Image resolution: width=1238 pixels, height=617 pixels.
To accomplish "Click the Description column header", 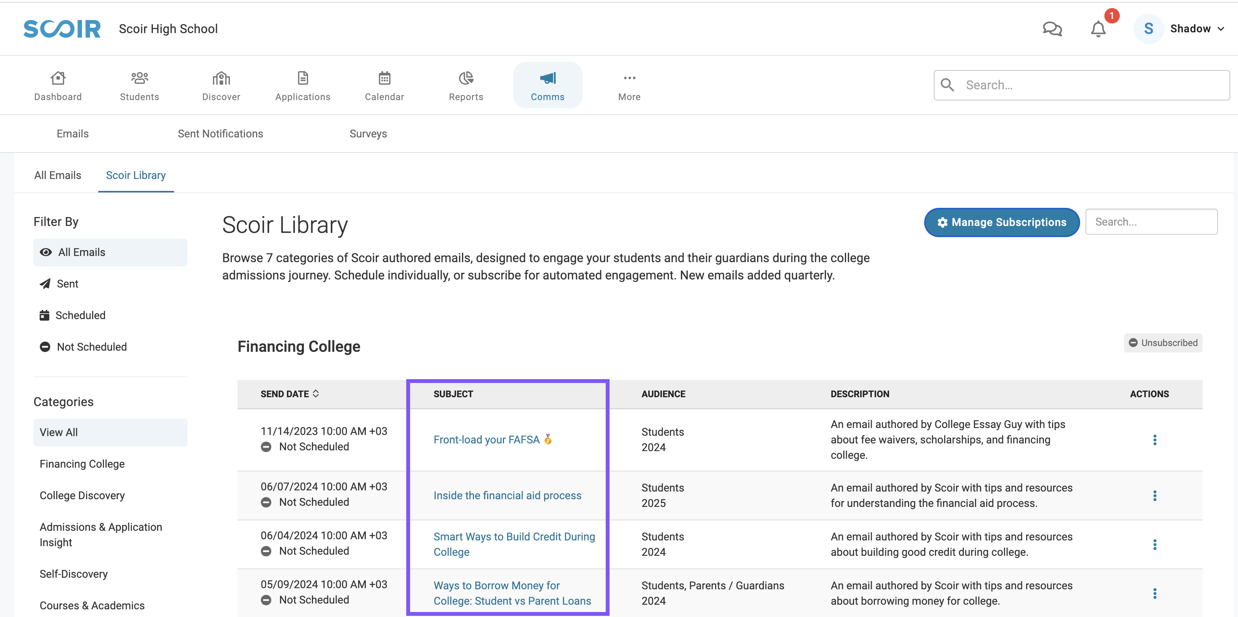I will pos(860,394).
